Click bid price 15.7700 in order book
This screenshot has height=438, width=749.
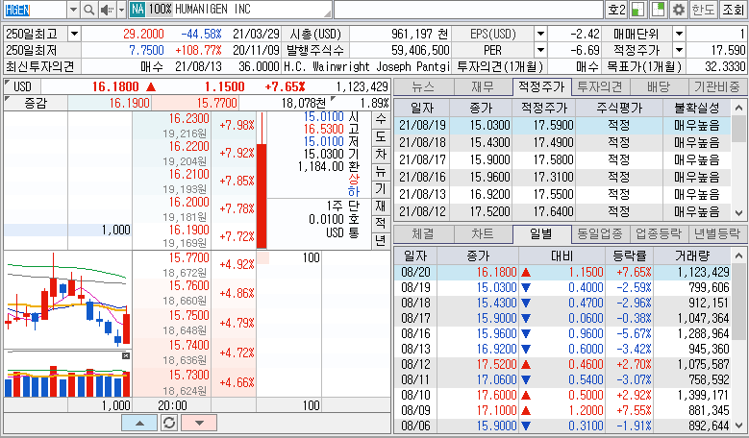[x=188, y=258]
